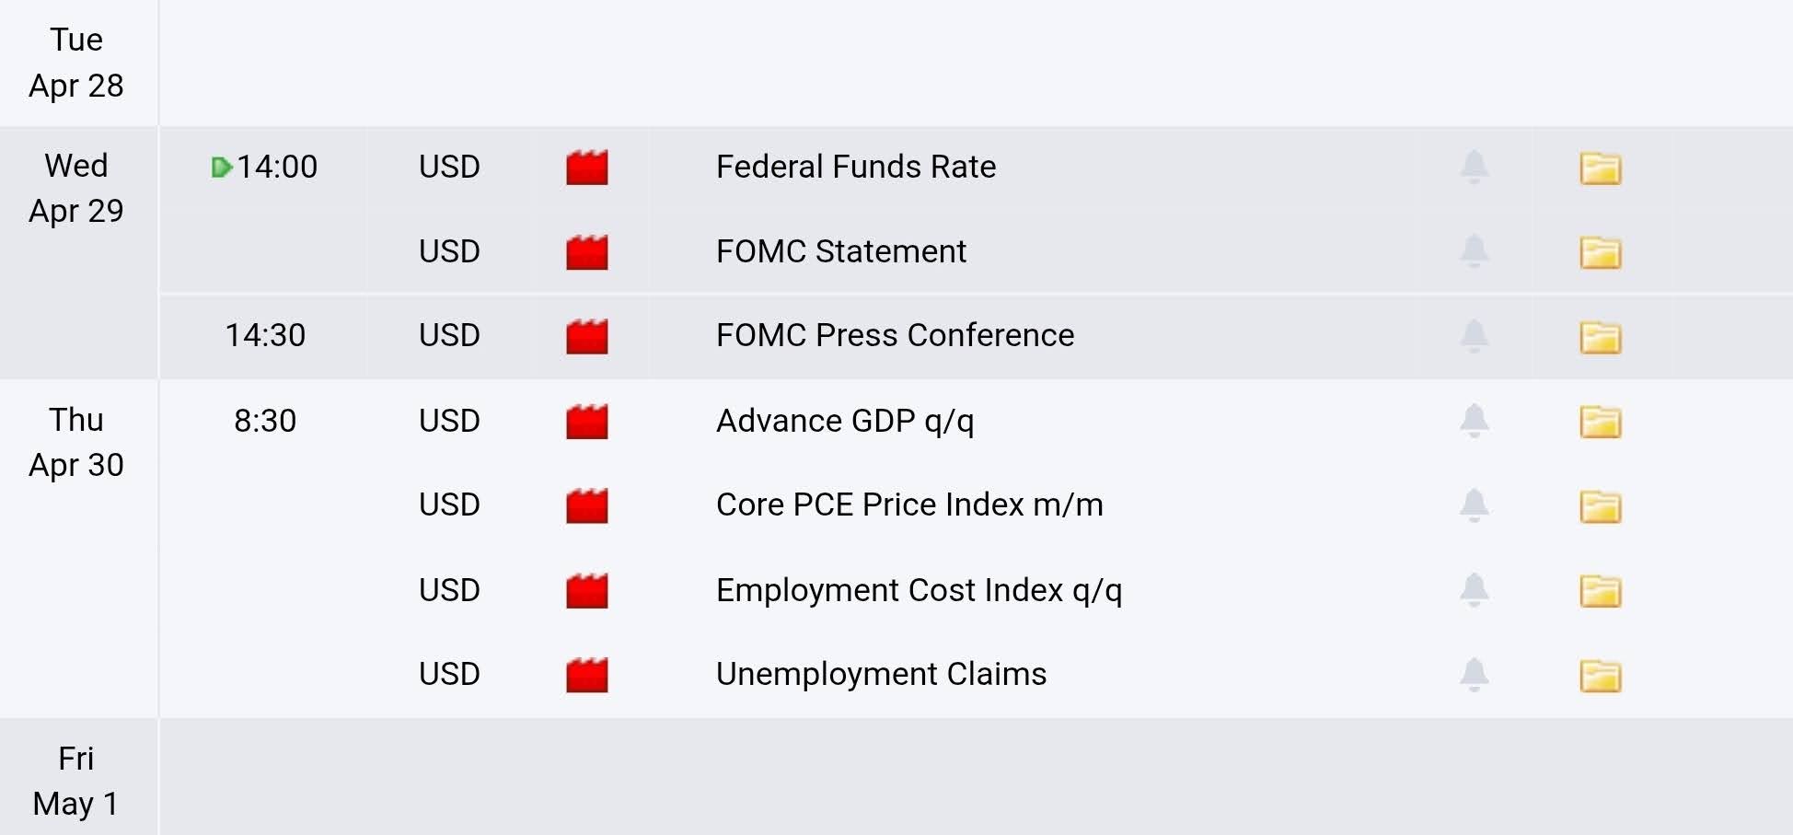Image resolution: width=1793 pixels, height=835 pixels.
Task: Click red impact icon for Federal Funds Rate
Action: pos(586,168)
